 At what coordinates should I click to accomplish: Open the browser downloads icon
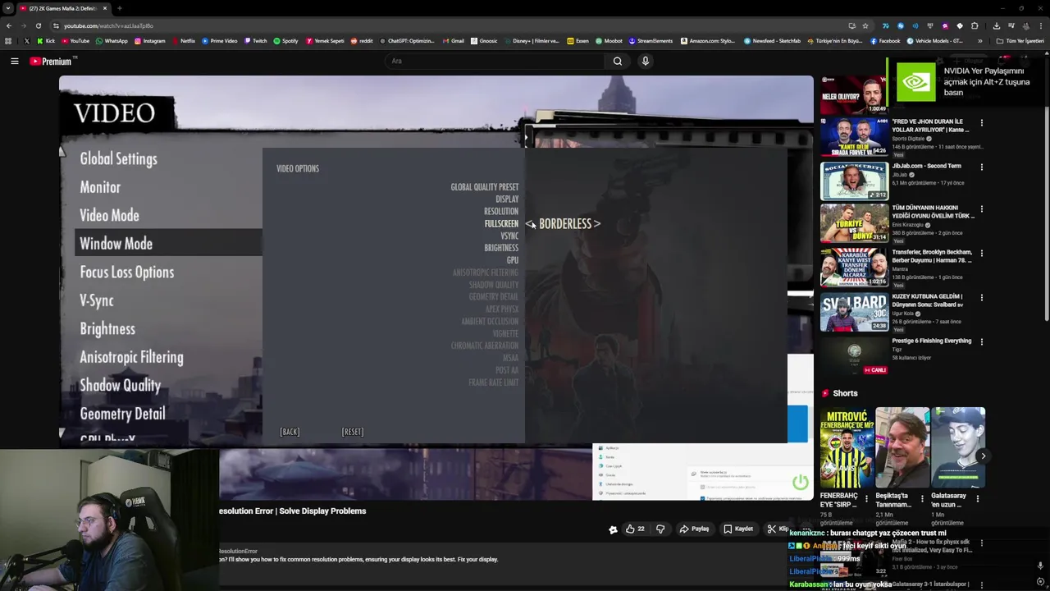click(996, 25)
